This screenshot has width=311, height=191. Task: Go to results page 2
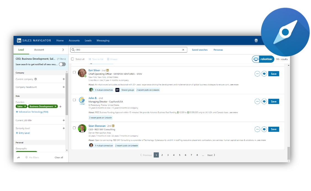click(162, 155)
